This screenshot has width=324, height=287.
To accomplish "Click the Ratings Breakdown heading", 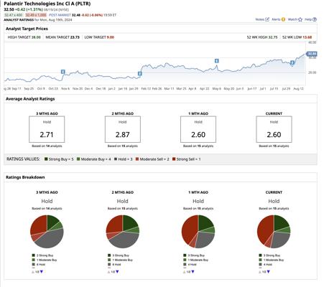I will point(25,177).
